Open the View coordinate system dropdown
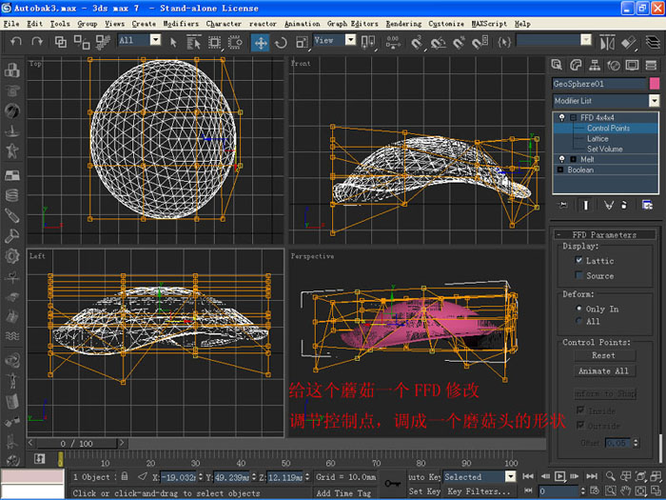The width and height of the screenshot is (666, 500). point(350,40)
